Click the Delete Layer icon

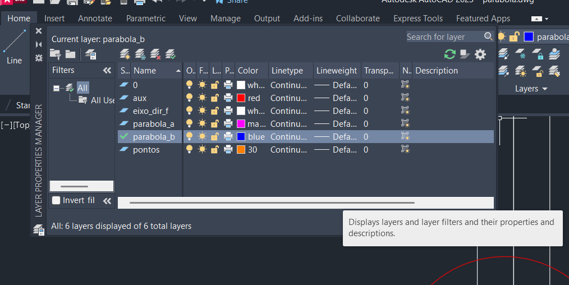155,54
